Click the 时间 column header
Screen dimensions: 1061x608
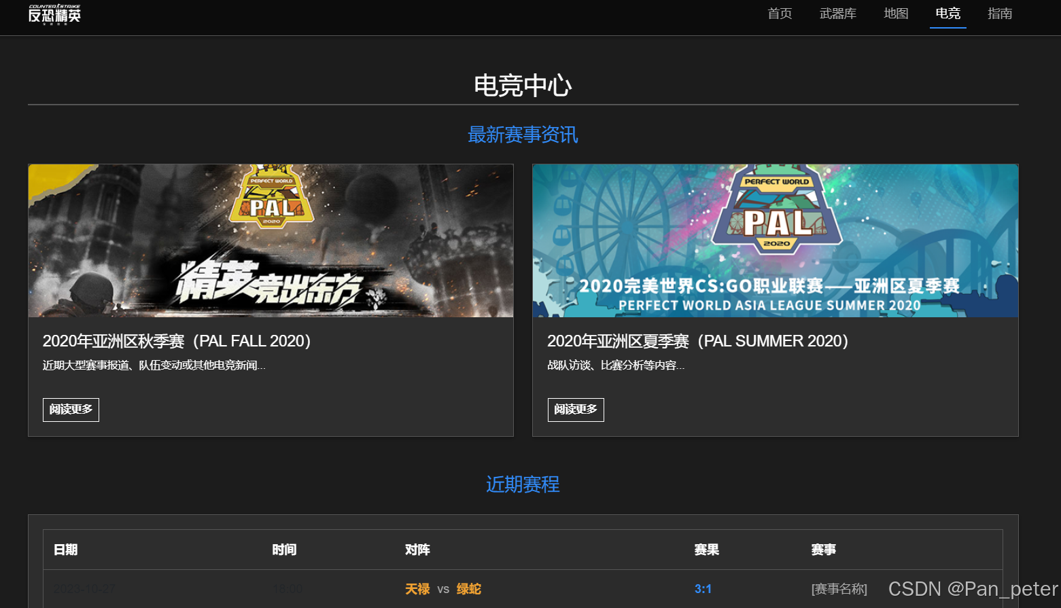(284, 550)
